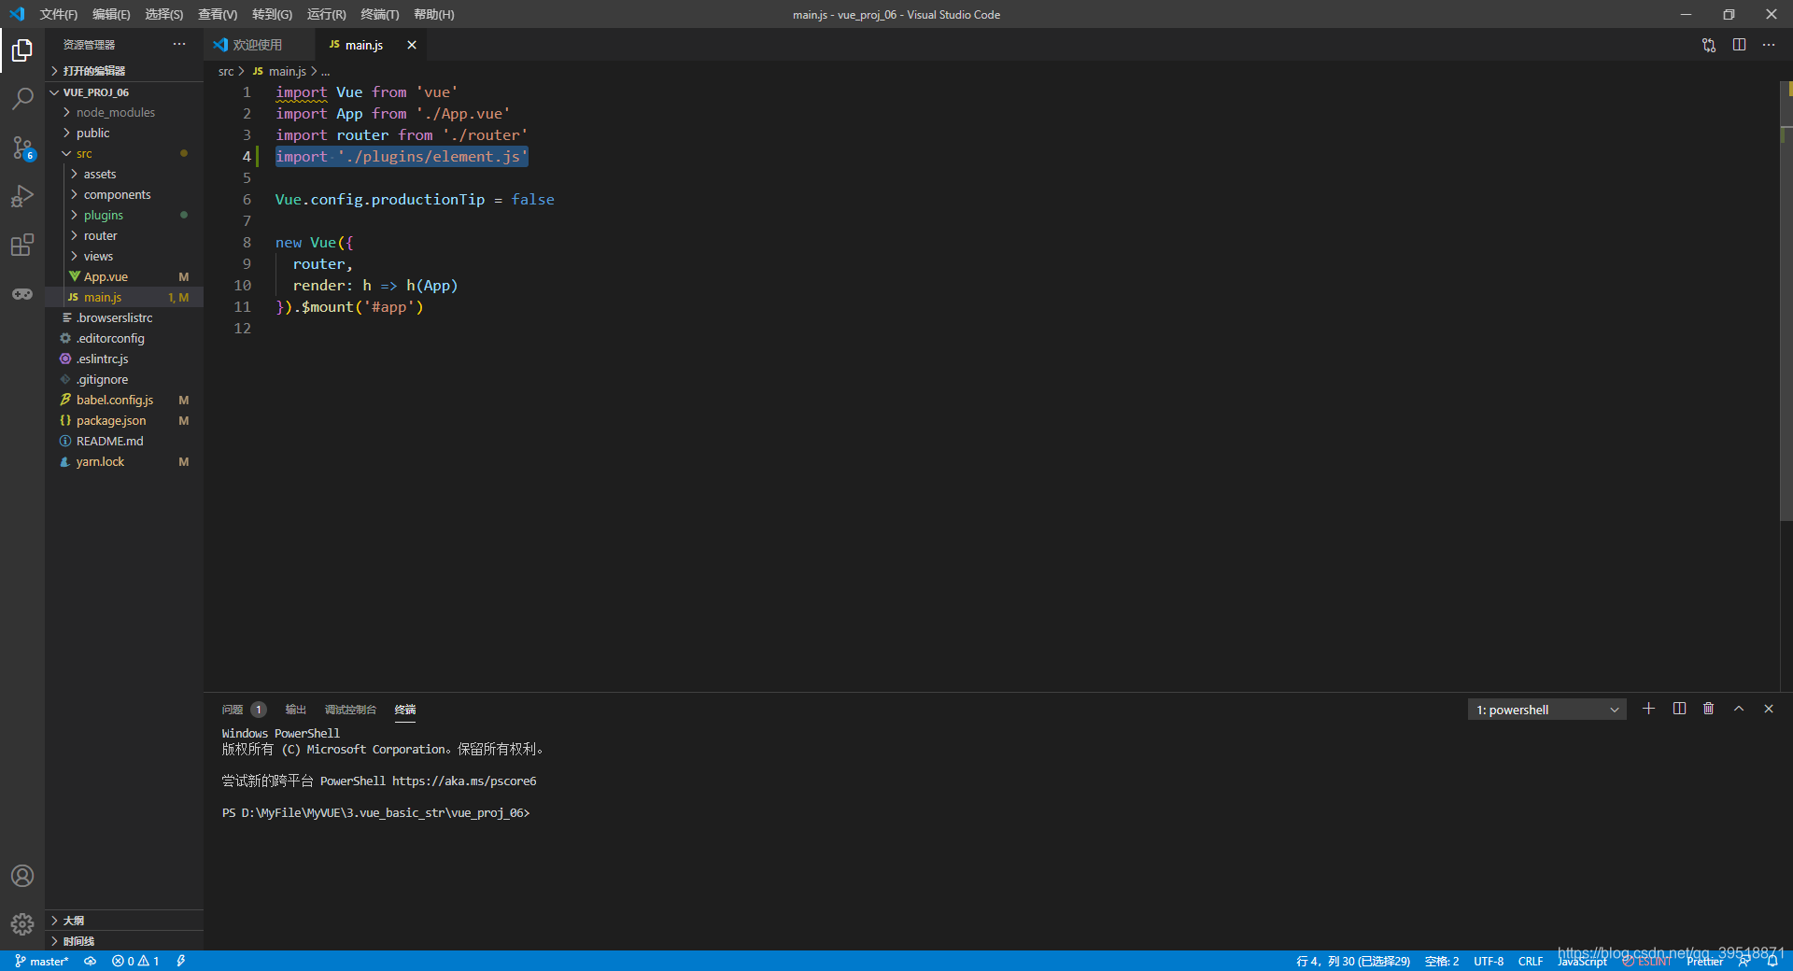Expand the router folder
Screen dimensions: 1793x971
tap(124, 235)
